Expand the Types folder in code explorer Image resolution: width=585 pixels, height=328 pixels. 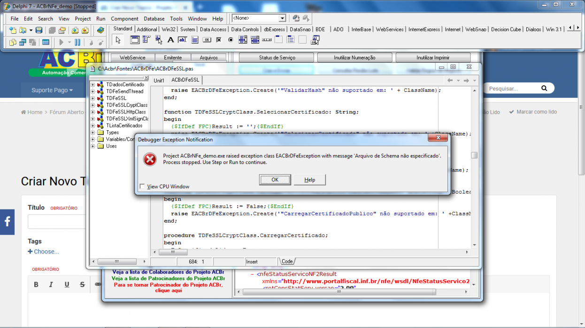(x=93, y=133)
